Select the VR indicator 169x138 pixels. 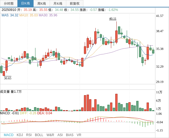pyautogui.click(x=79, y=135)
